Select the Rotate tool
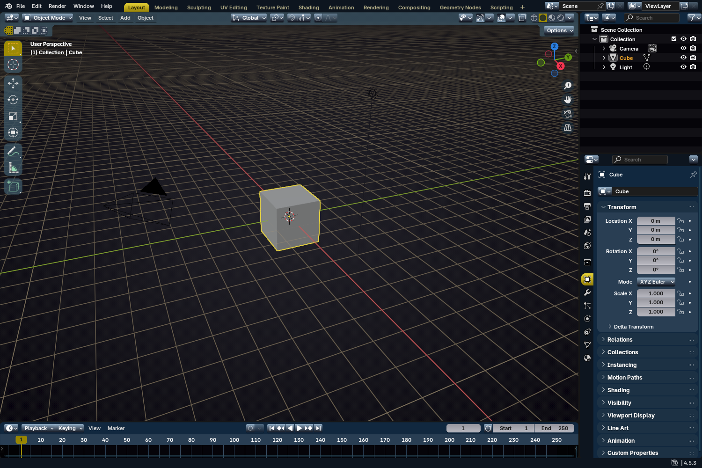Image resolution: width=702 pixels, height=468 pixels. click(13, 100)
